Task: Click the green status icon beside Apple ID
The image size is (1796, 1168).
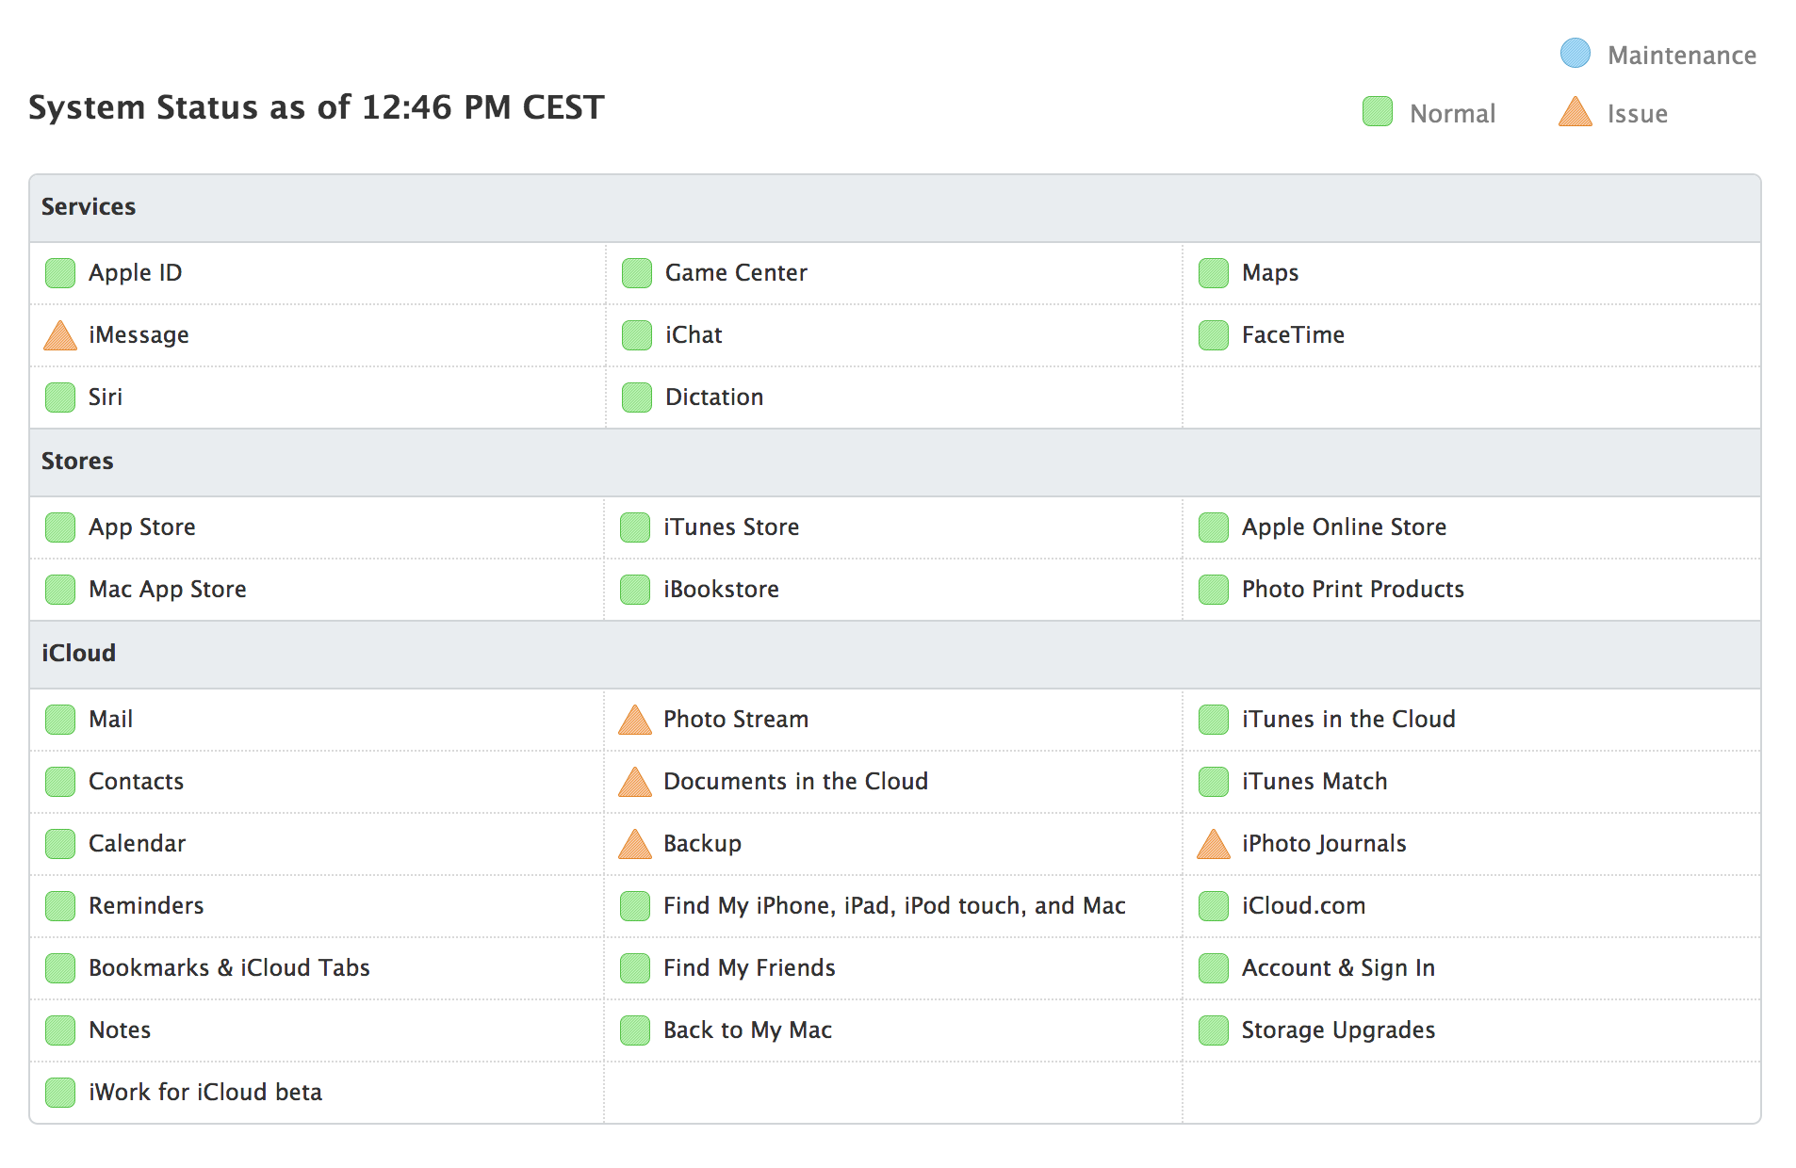Action: click(x=60, y=273)
